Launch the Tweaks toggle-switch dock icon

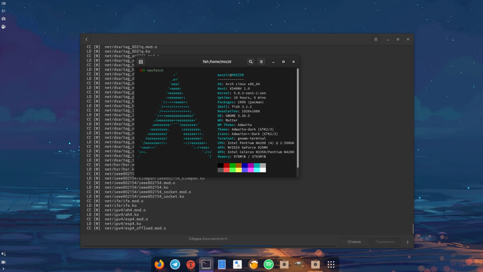[237, 264]
